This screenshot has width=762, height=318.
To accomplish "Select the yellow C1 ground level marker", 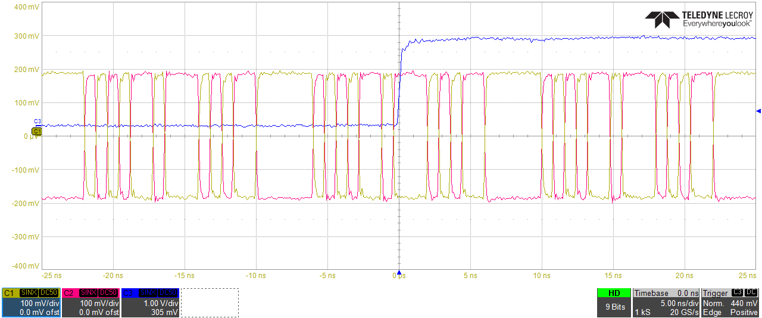I will (x=36, y=130).
